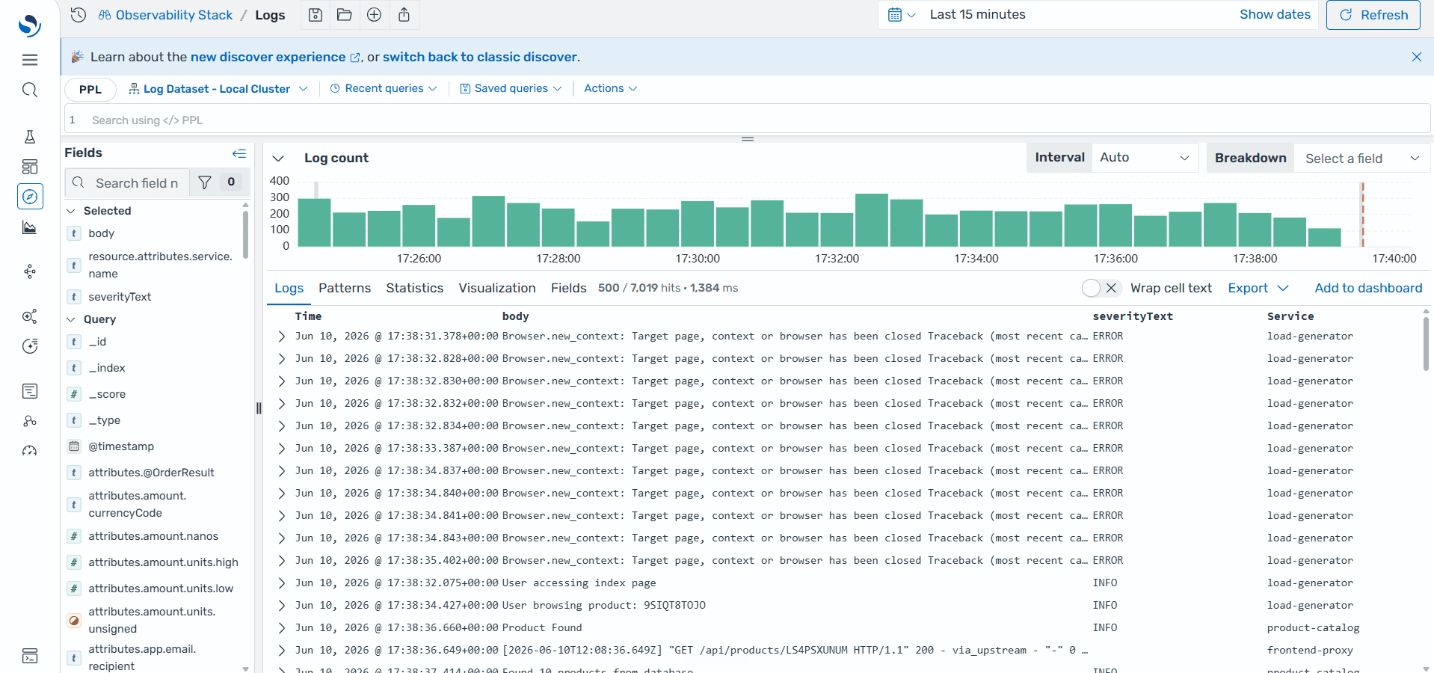Open the gauge sidebar icon
The image size is (1434, 673).
pyautogui.click(x=30, y=451)
